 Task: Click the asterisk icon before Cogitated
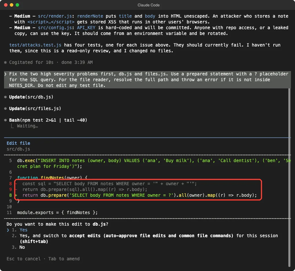5,62
